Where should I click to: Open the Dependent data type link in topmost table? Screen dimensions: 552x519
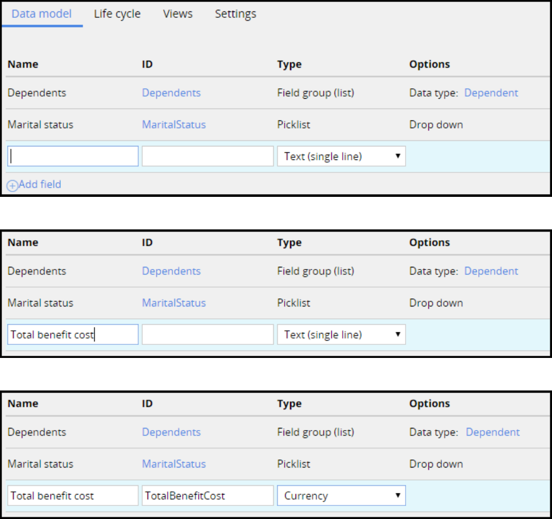[491, 93]
